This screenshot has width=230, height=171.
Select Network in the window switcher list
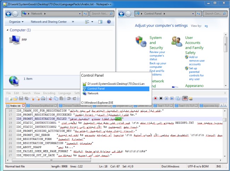(93, 94)
